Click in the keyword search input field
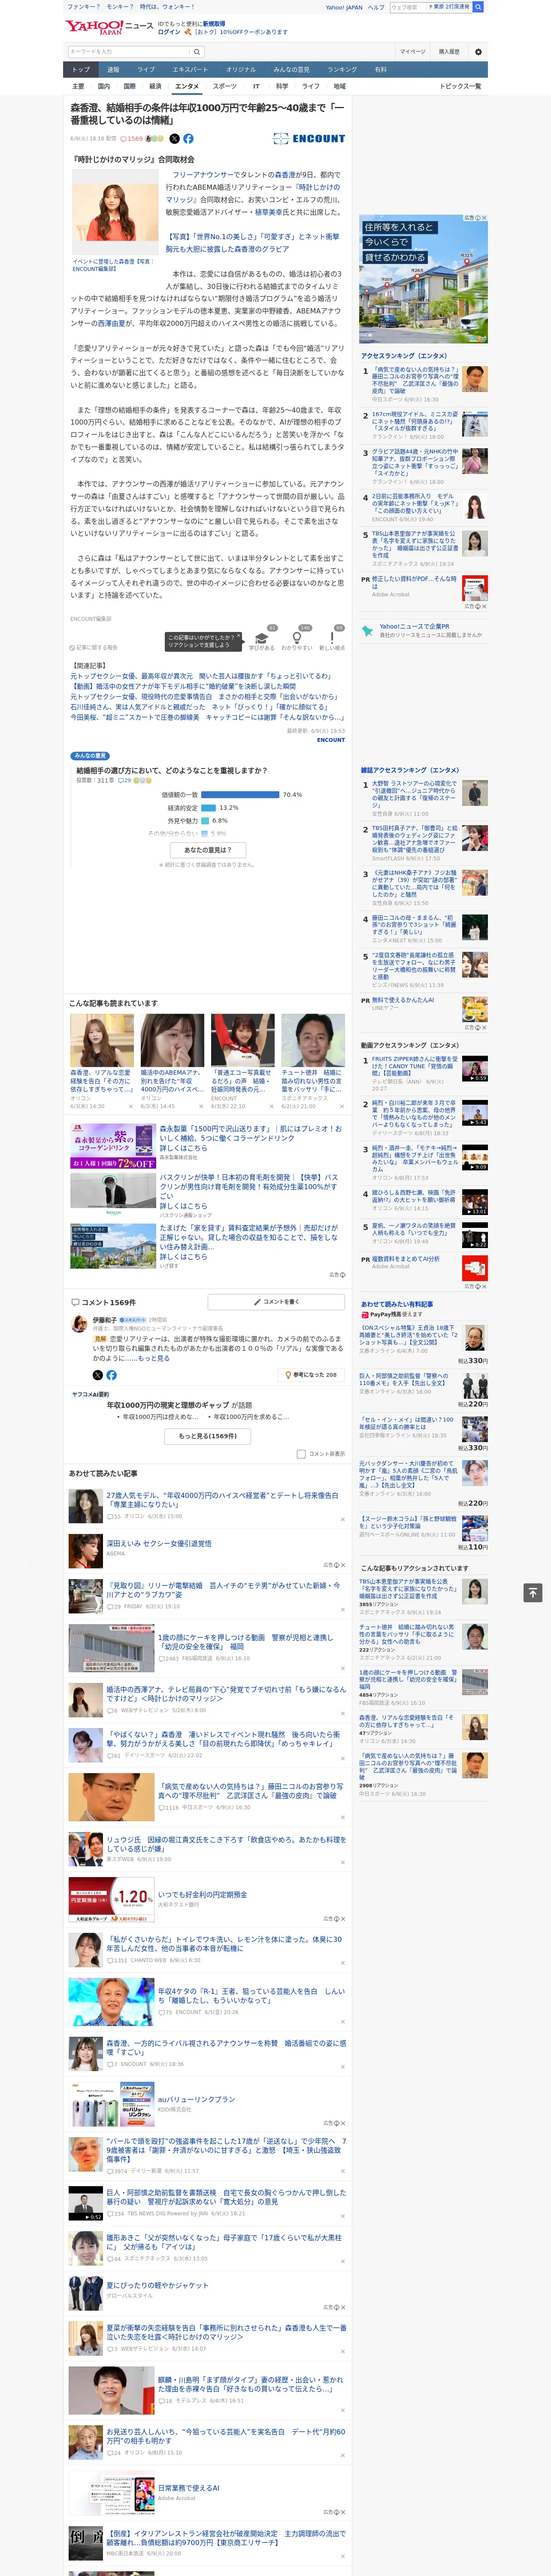This screenshot has width=551, height=2576. pyautogui.click(x=129, y=52)
